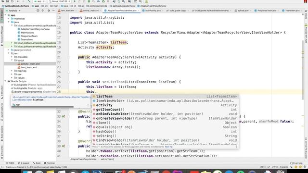This screenshot has height=173, width=308.
Task: Select MainActivity in project tree
Action: [27, 33]
